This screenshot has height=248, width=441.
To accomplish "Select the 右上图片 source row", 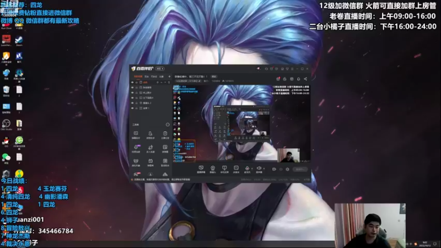I will [150, 93].
